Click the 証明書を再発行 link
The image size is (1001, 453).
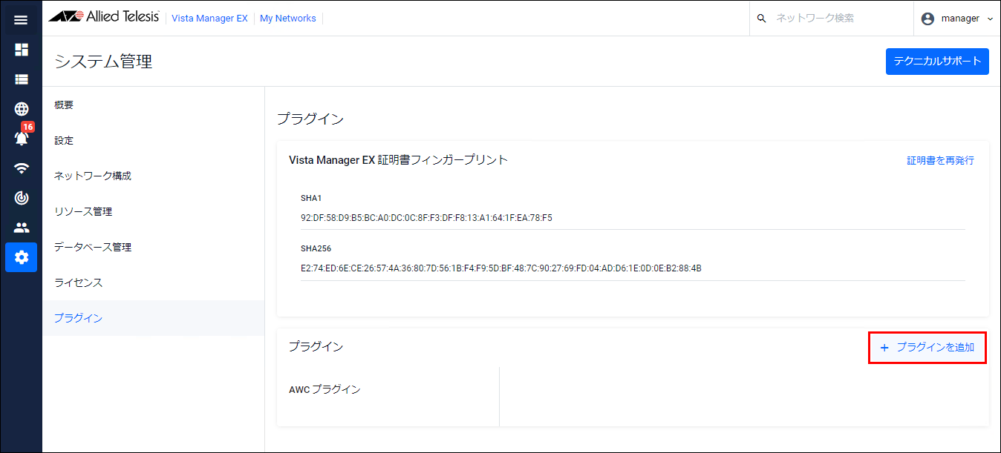pos(940,160)
